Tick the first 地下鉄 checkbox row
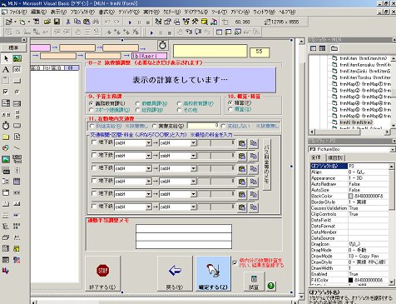Viewport: 396px width, 304px height. (x=94, y=142)
